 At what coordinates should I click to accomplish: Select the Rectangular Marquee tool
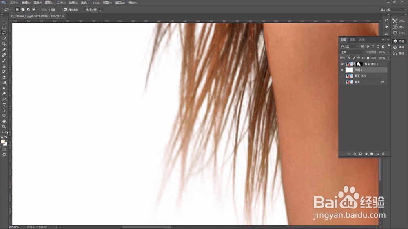[x=4, y=28]
